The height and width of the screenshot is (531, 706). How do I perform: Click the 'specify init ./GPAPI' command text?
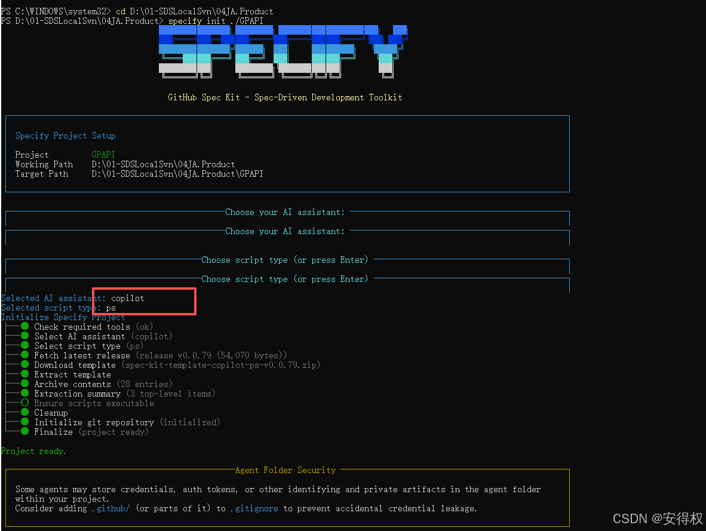tap(216, 21)
